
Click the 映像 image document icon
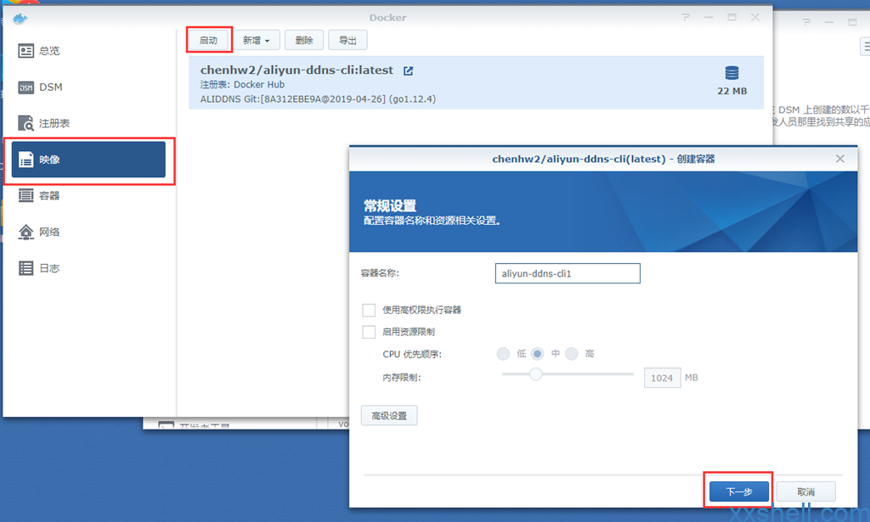[x=26, y=160]
